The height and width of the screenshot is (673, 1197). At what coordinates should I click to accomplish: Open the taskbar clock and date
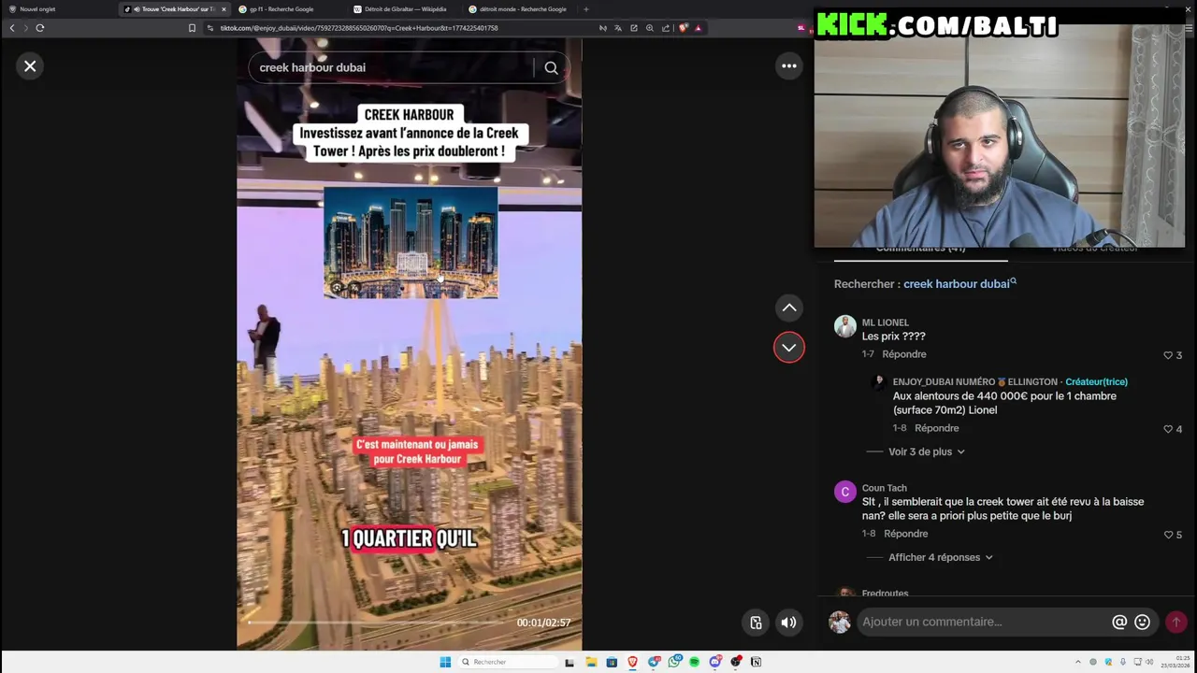coord(1176,662)
